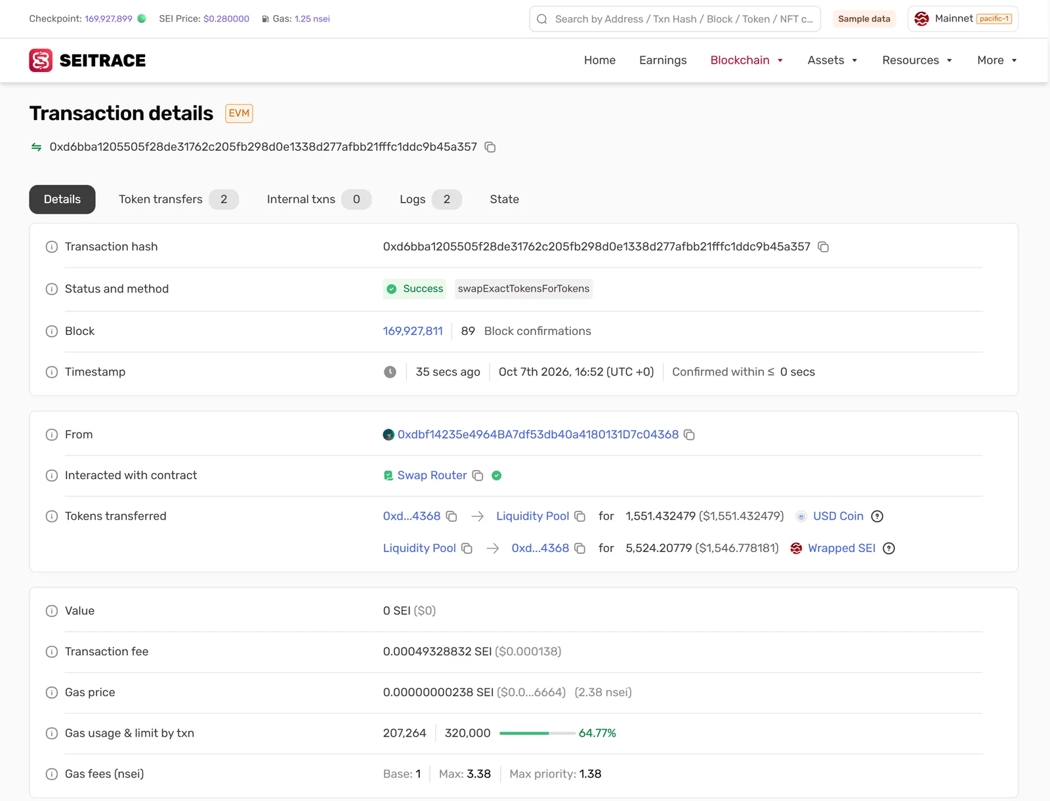The height and width of the screenshot is (801, 1050).
Task: Click the verified checkmark next to Swap Router
Action: click(x=497, y=475)
